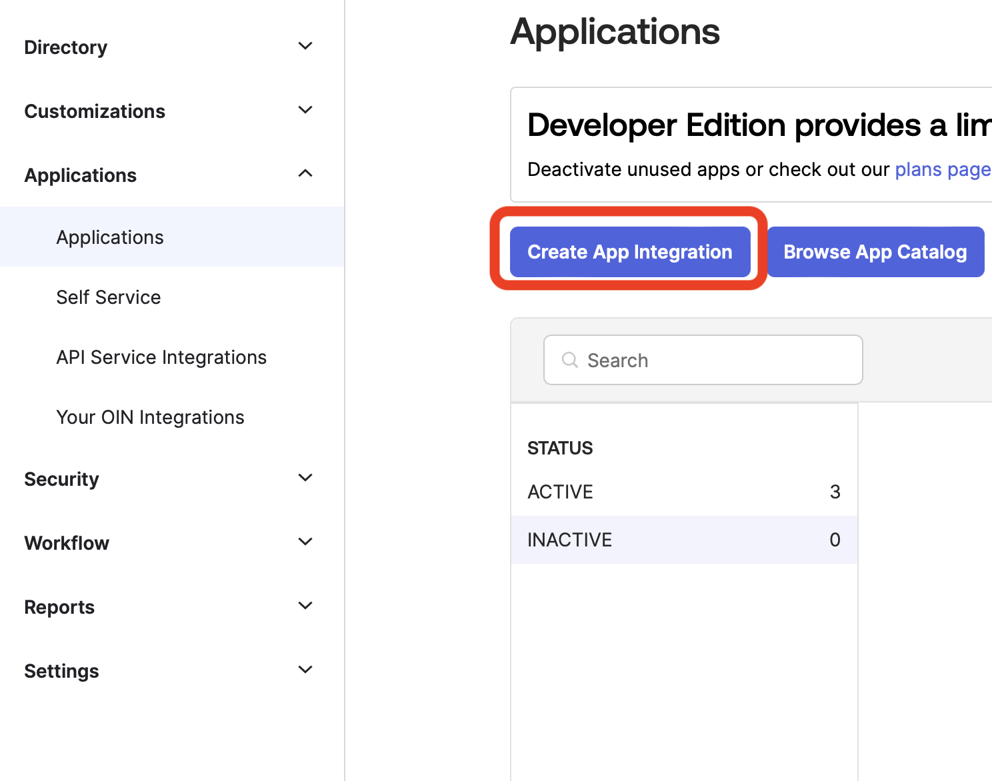Screen dimensions: 992x781
Task: Click the magnifier icon in the search box
Action: click(569, 361)
